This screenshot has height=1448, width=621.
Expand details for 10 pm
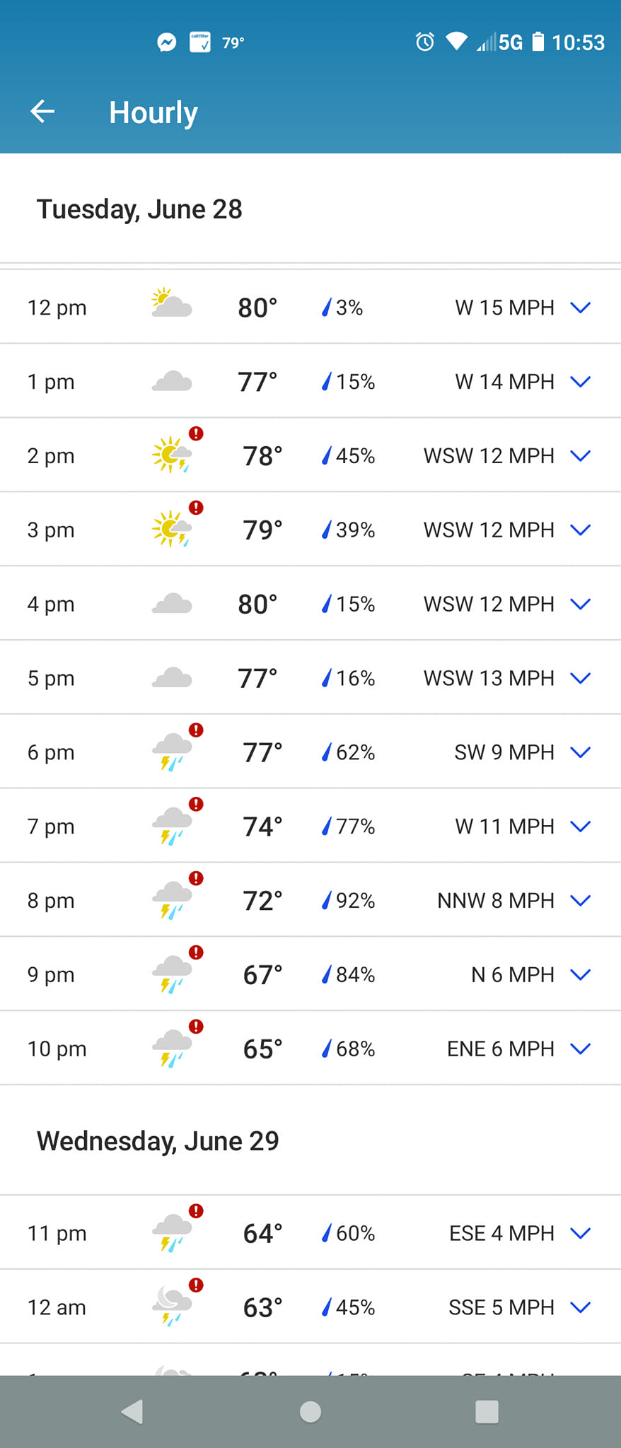580,1049
